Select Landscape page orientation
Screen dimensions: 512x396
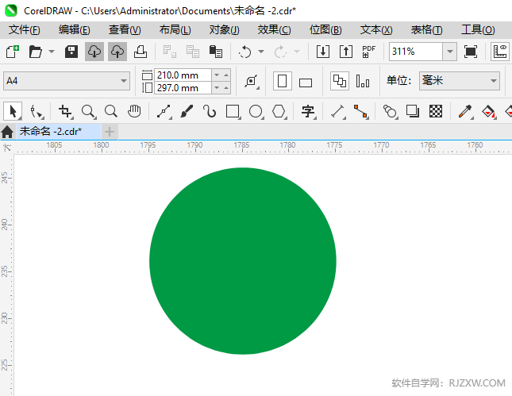click(306, 83)
